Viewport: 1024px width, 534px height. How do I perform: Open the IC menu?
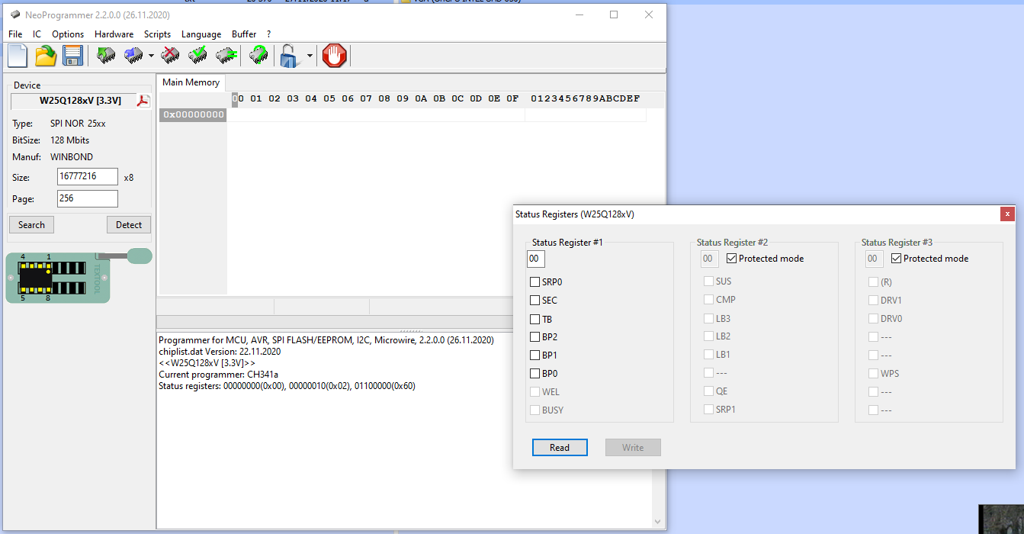click(37, 34)
